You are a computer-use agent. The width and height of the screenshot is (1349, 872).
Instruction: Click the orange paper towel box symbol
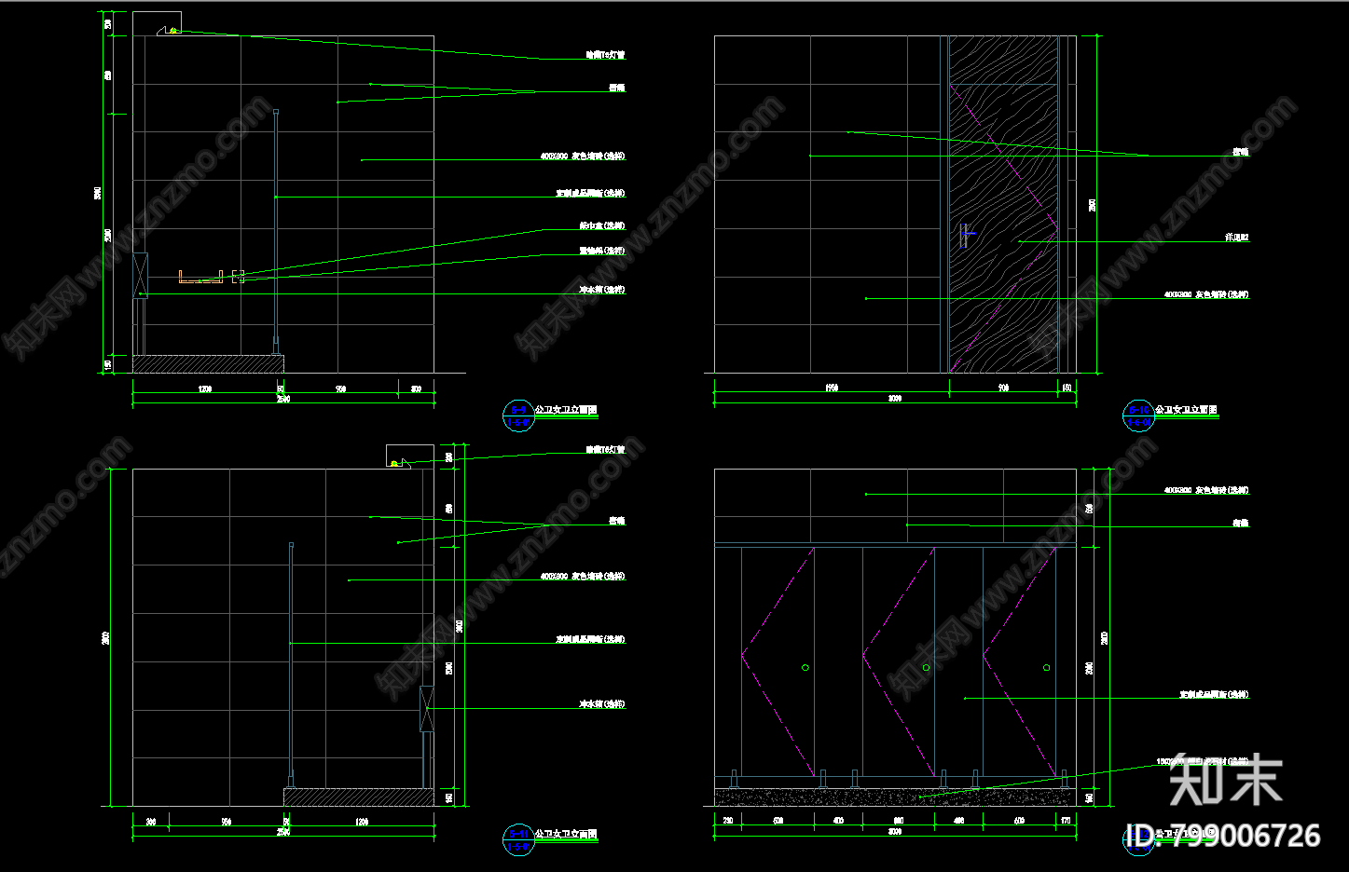pos(200,277)
